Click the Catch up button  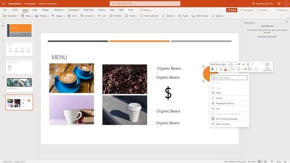281,10
